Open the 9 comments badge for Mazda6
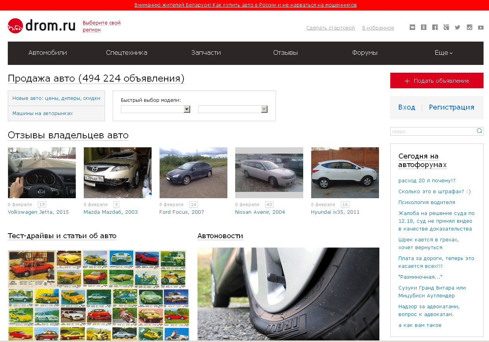The width and height of the screenshot is (489, 342). [117, 204]
